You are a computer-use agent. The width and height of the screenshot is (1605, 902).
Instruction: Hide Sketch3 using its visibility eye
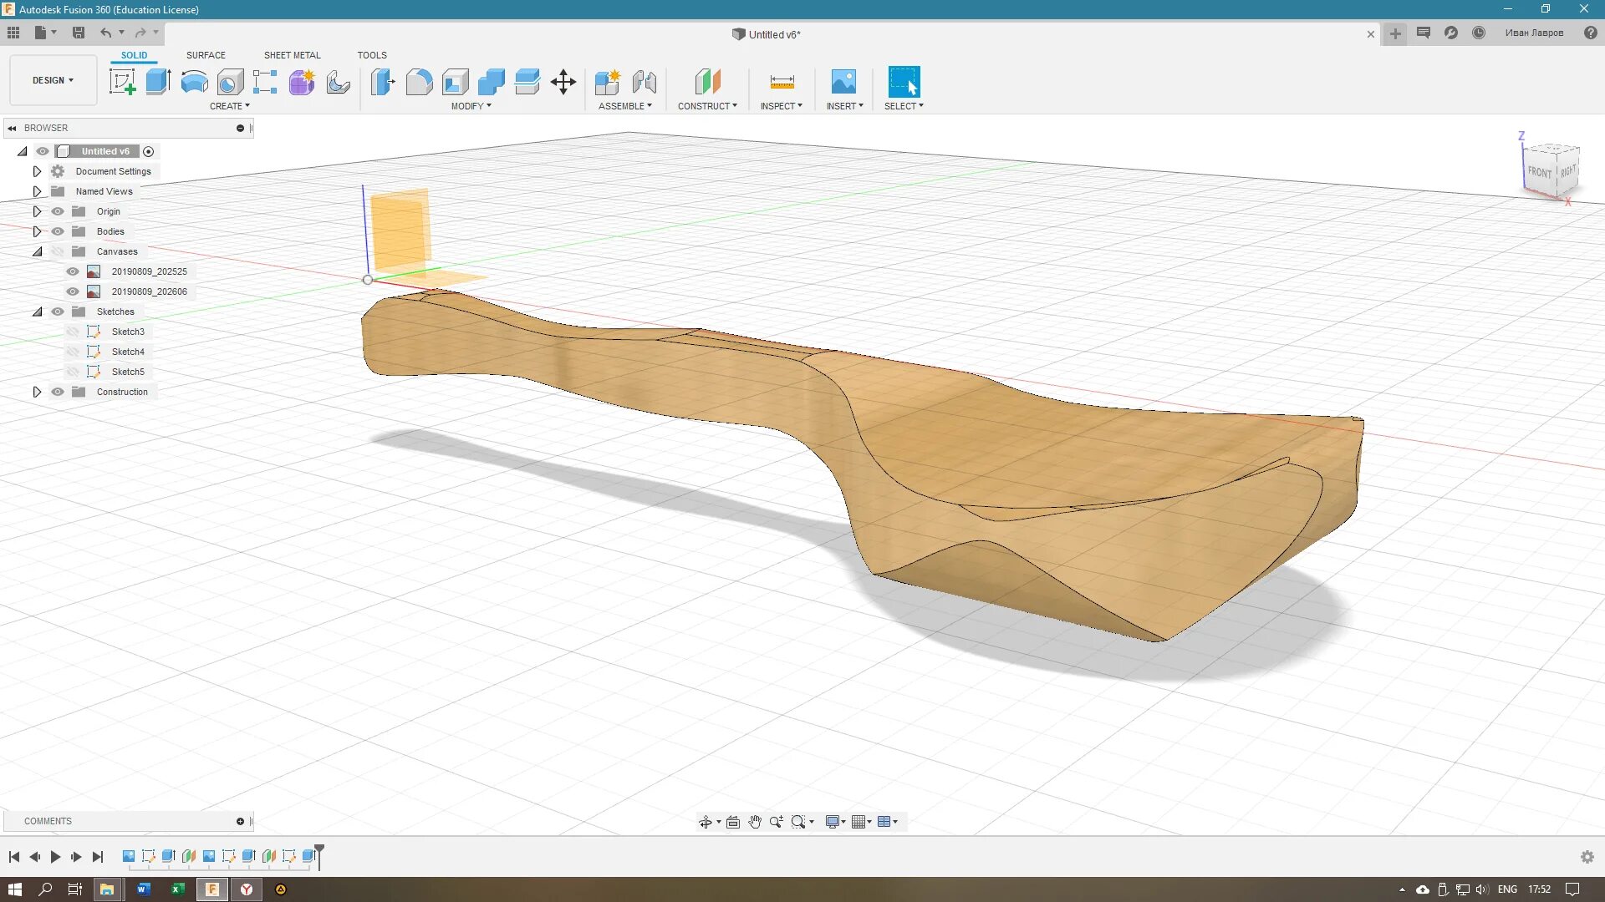click(x=73, y=332)
